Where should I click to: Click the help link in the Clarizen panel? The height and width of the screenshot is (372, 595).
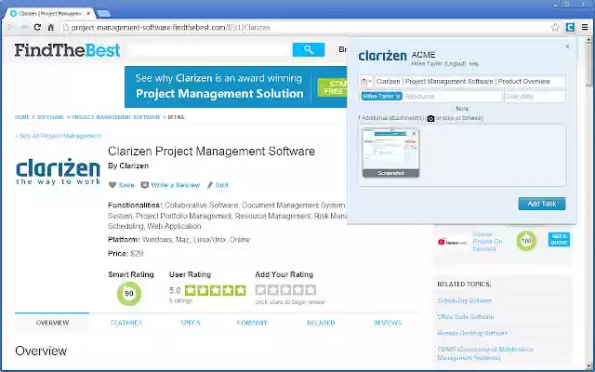pos(474,64)
